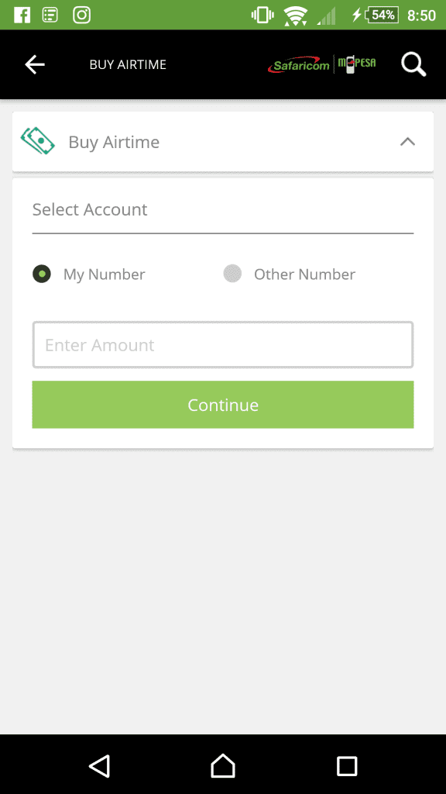
Task: Tap the M-PESA logo in header
Action: click(356, 64)
